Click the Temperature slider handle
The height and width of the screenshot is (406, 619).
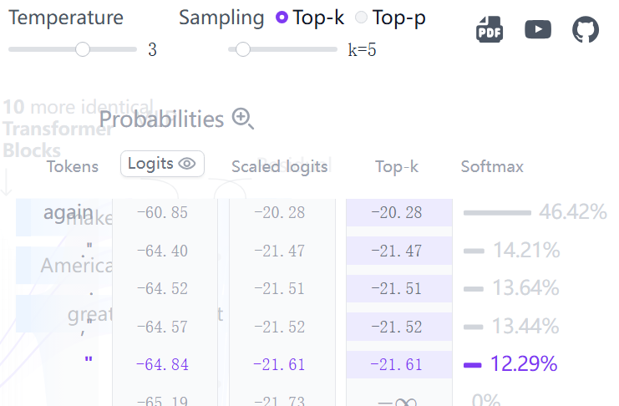click(83, 49)
